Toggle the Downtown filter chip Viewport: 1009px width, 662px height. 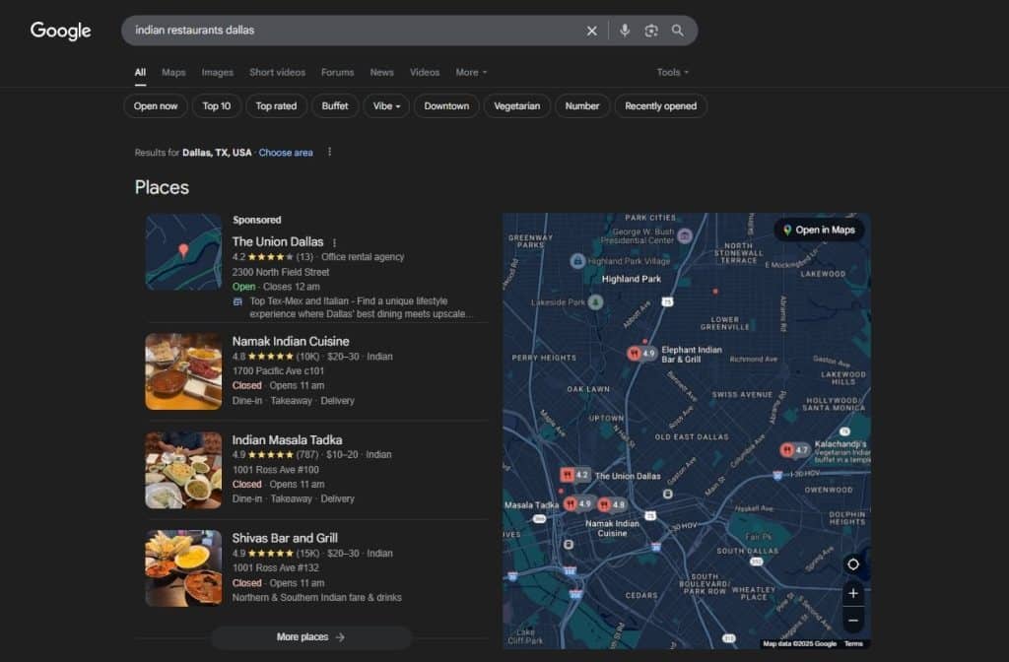click(446, 106)
